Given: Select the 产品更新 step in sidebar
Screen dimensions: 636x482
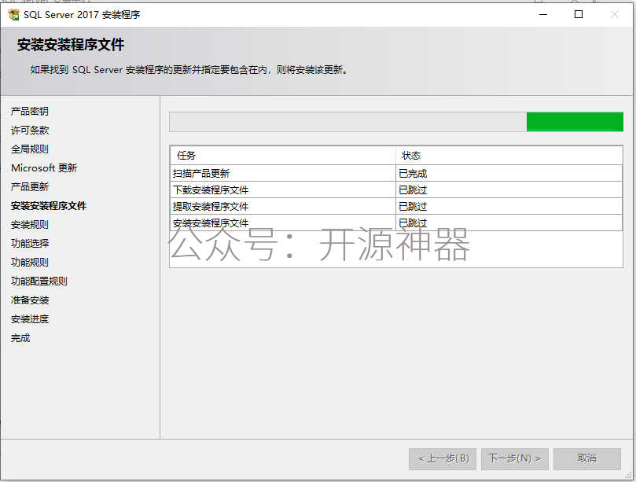Looking at the screenshot, I should 30,186.
